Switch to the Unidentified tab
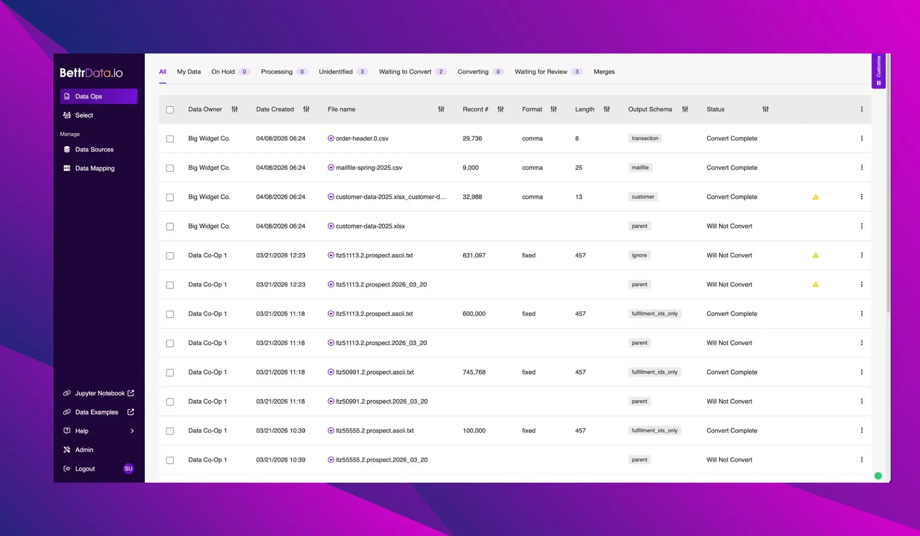920x536 pixels. click(335, 71)
